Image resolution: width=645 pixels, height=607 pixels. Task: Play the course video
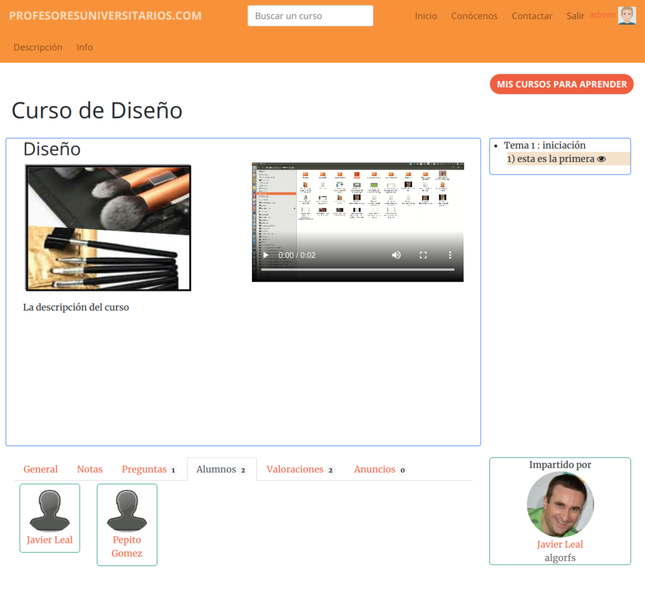pyautogui.click(x=266, y=255)
